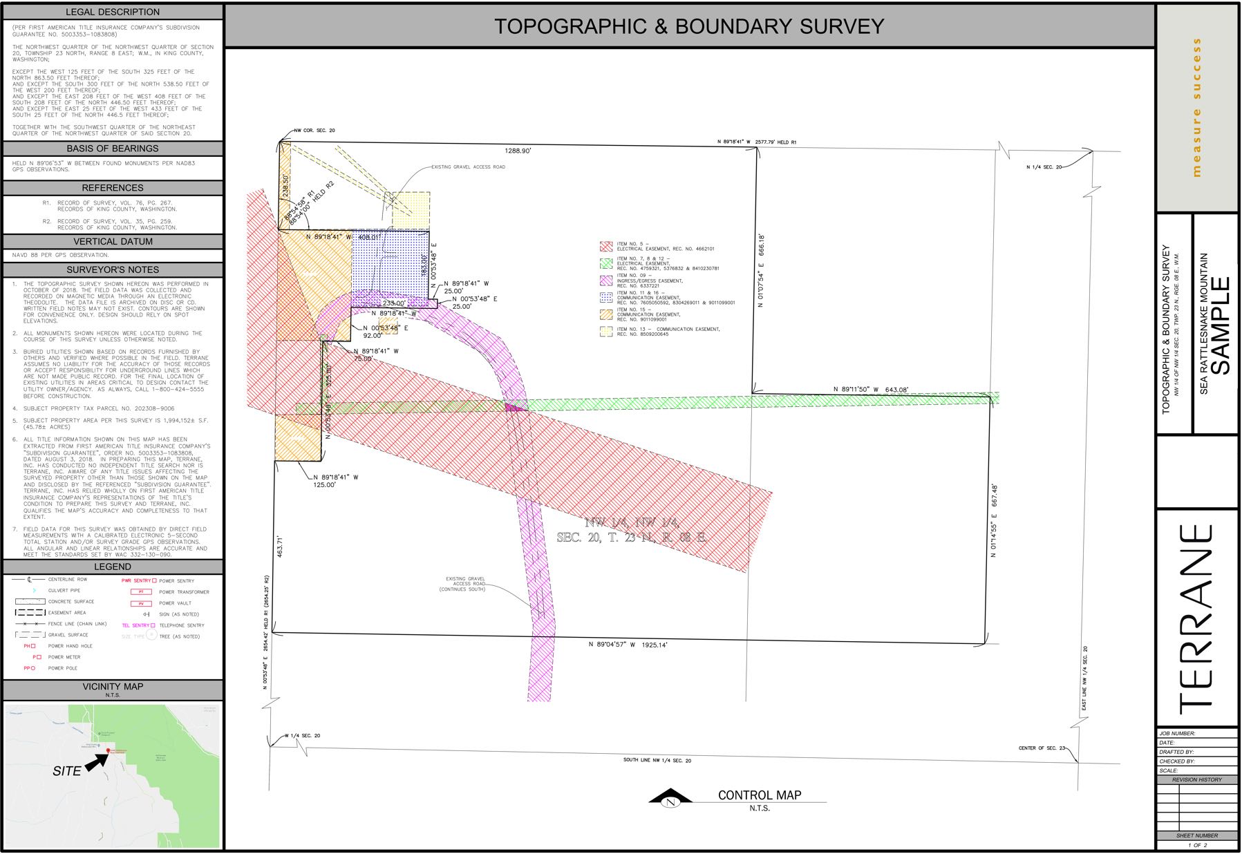Click the fence line chain link symbol

(x=30, y=624)
